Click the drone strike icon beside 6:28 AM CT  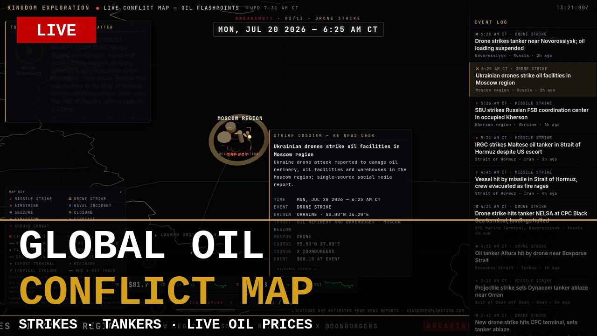pyautogui.click(x=477, y=34)
